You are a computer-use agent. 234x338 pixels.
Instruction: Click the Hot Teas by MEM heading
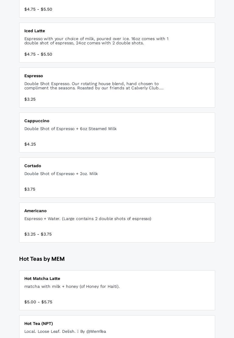pyautogui.click(x=42, y=259)
